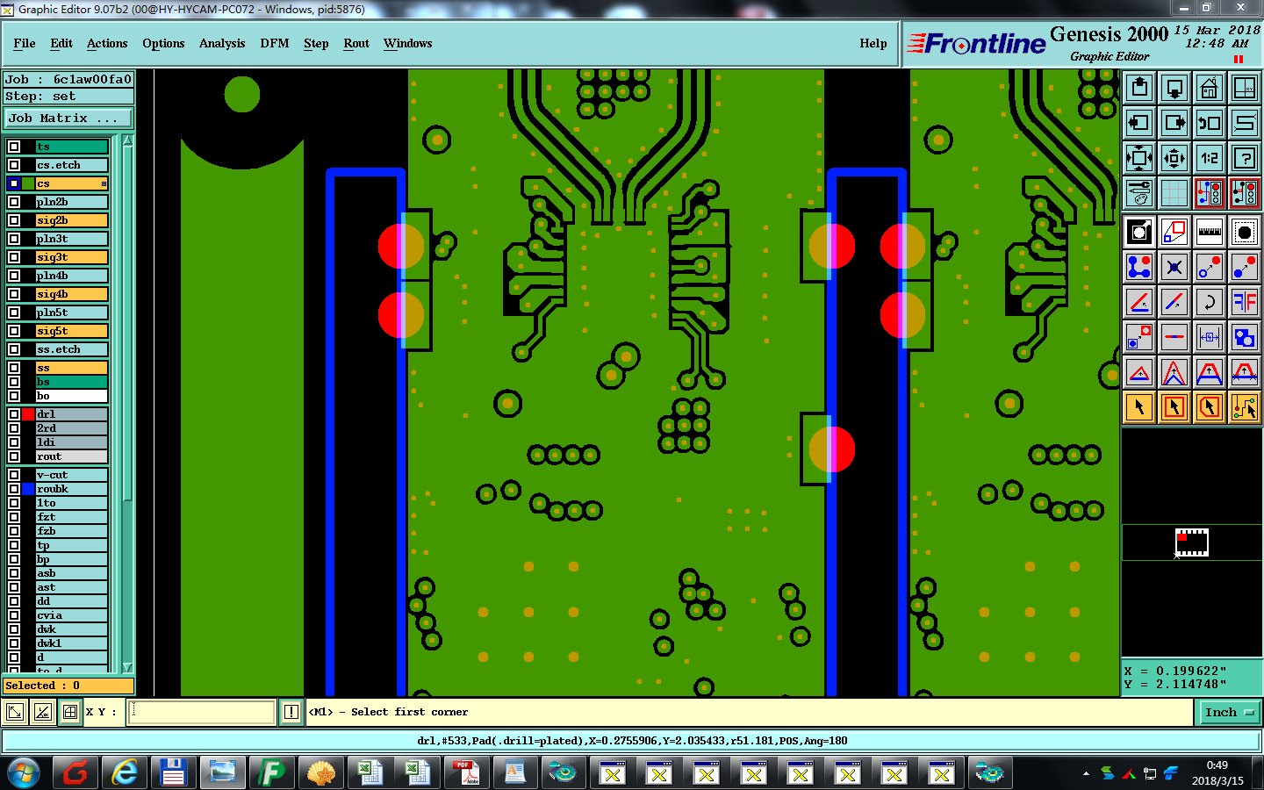1264x790 pixels.
Task: Click the pan up arrow icon
Action: point(1139,88)
